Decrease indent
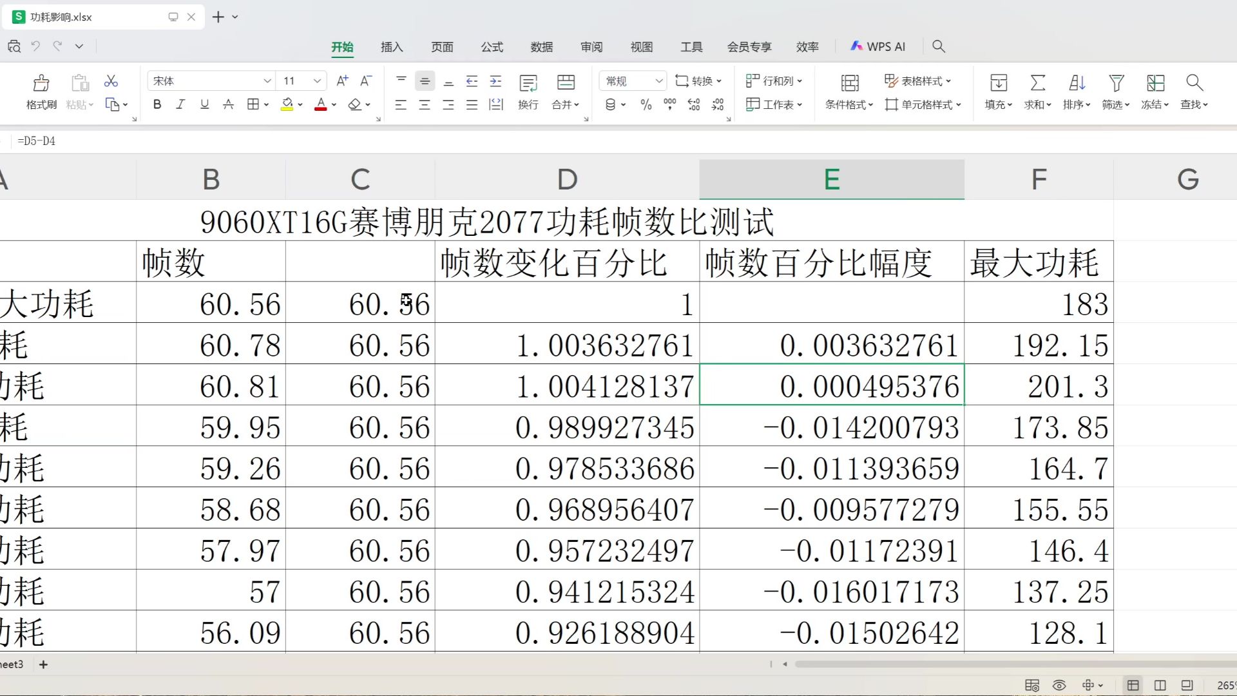Image resolution: width=1237 pixels, height=696 pixels. point(472,81)
